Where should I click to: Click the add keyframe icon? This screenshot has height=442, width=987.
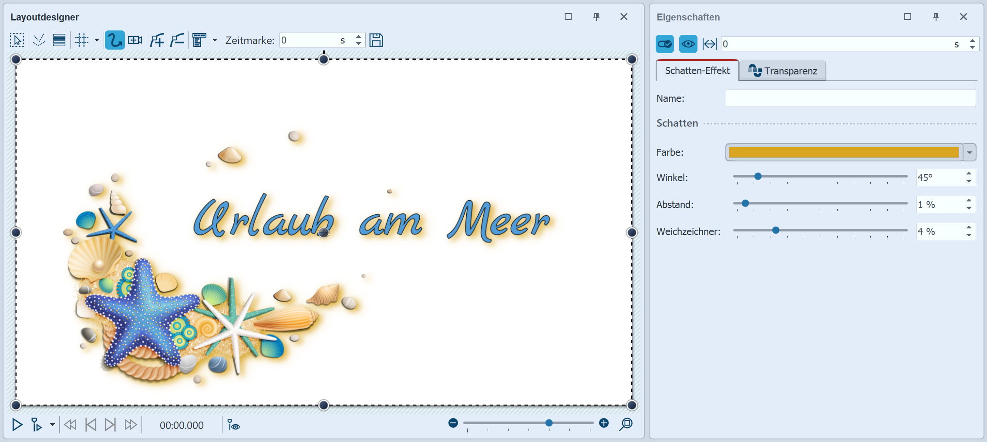[157, 40]
